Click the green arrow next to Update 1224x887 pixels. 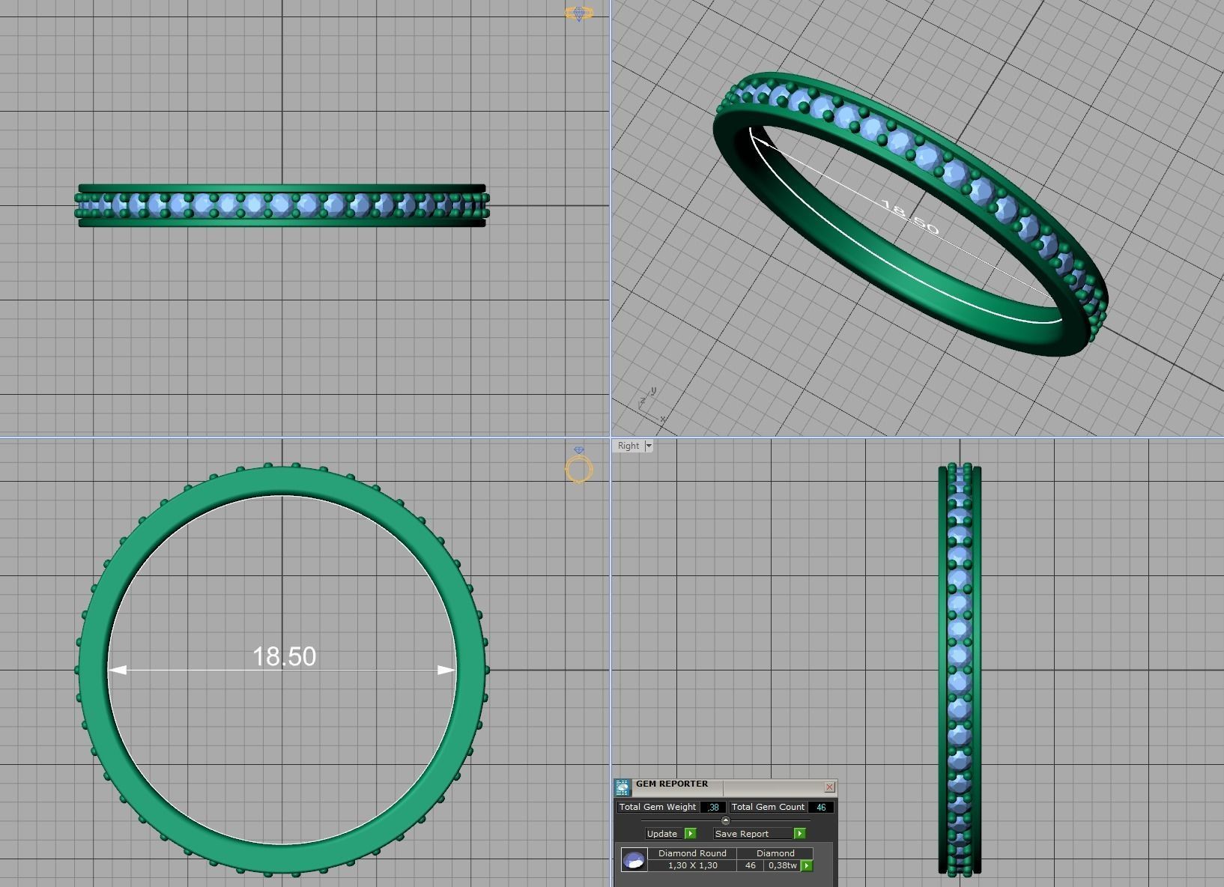pos(690,833)
